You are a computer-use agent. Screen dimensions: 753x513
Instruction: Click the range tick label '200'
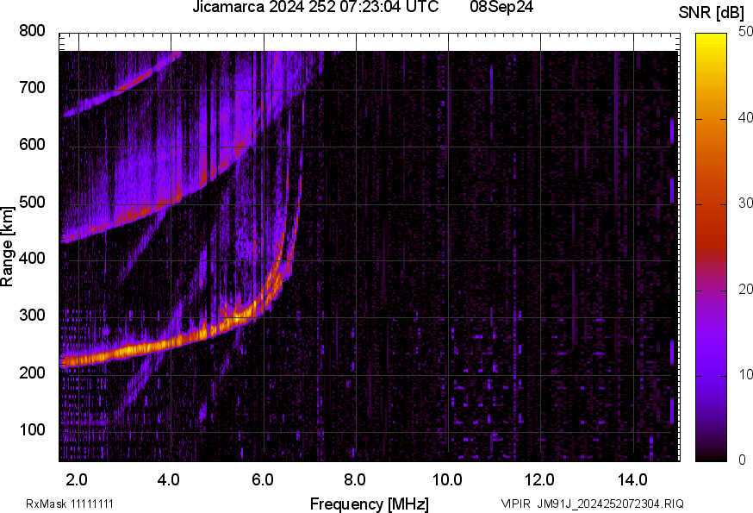[x=32, y=373]
